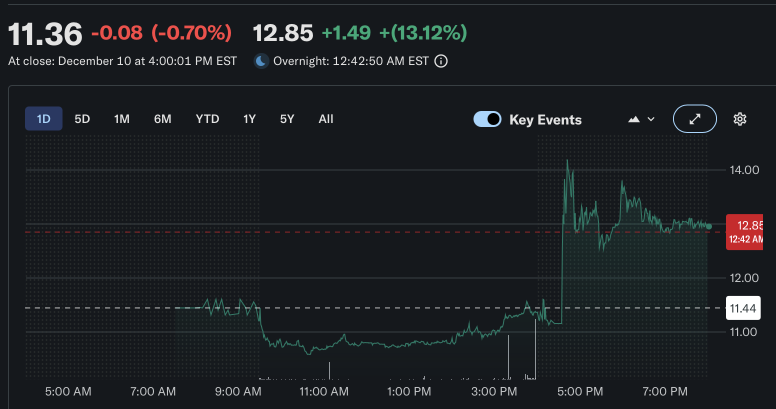776x409 pixels.
Task: Click the Key Events label
Action: pyautogui.click(x=545, y=120)
